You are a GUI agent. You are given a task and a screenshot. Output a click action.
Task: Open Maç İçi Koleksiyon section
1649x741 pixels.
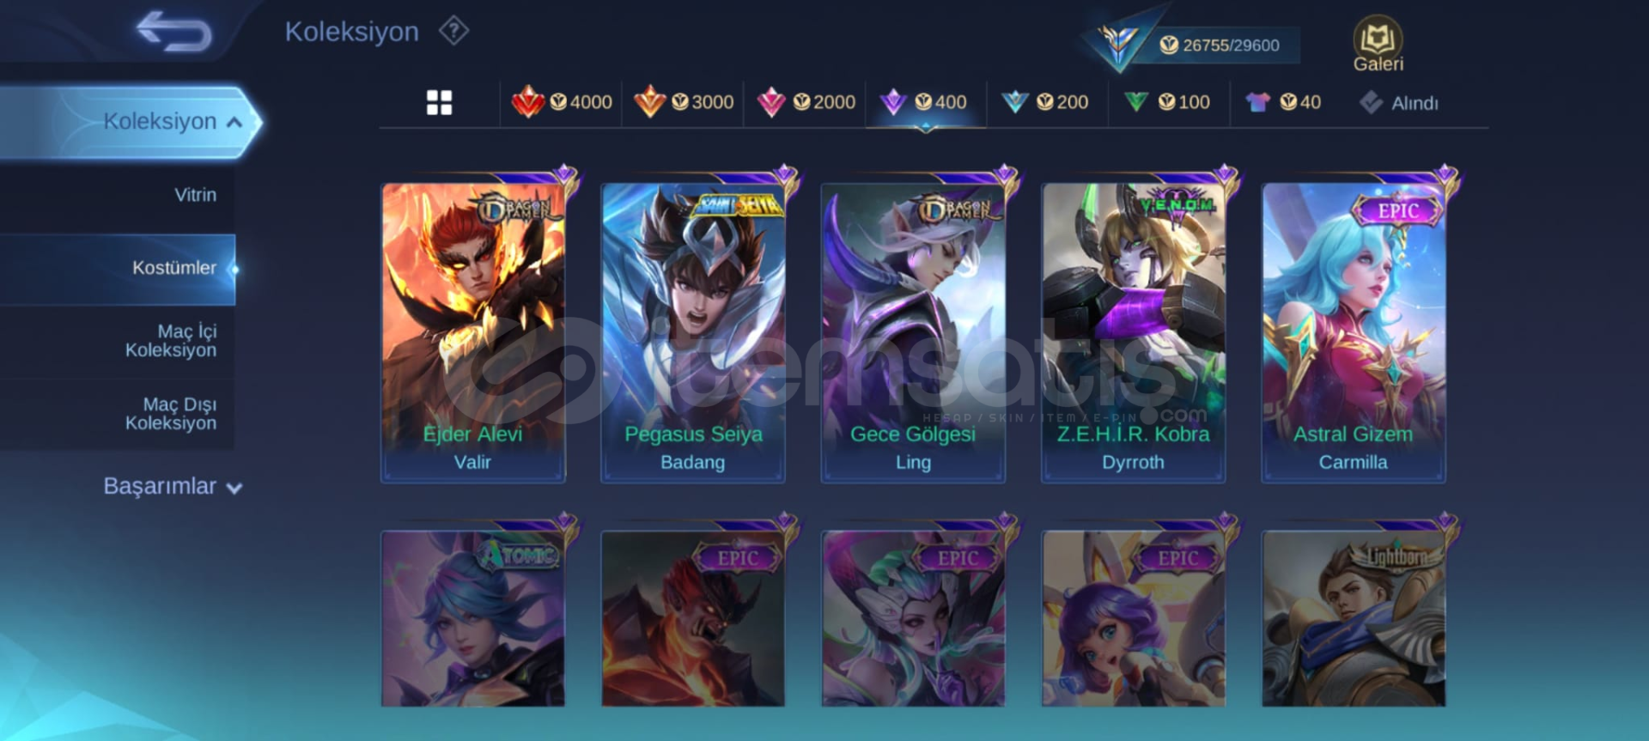(170, 341)
